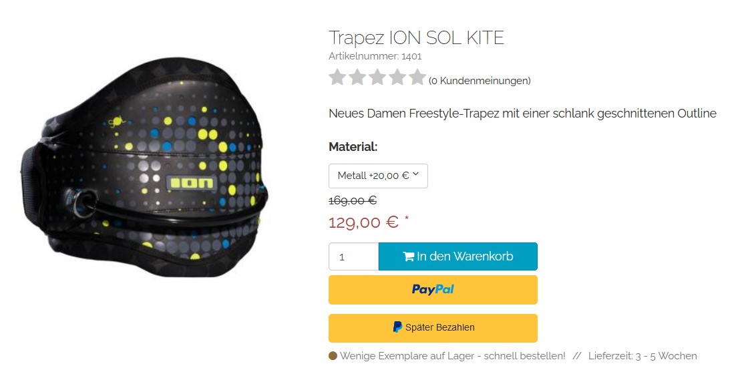Add item with In den Warenkorb button
Image resolution: width=732 pixels, height=372 pixels.
[x=458, y=256]
